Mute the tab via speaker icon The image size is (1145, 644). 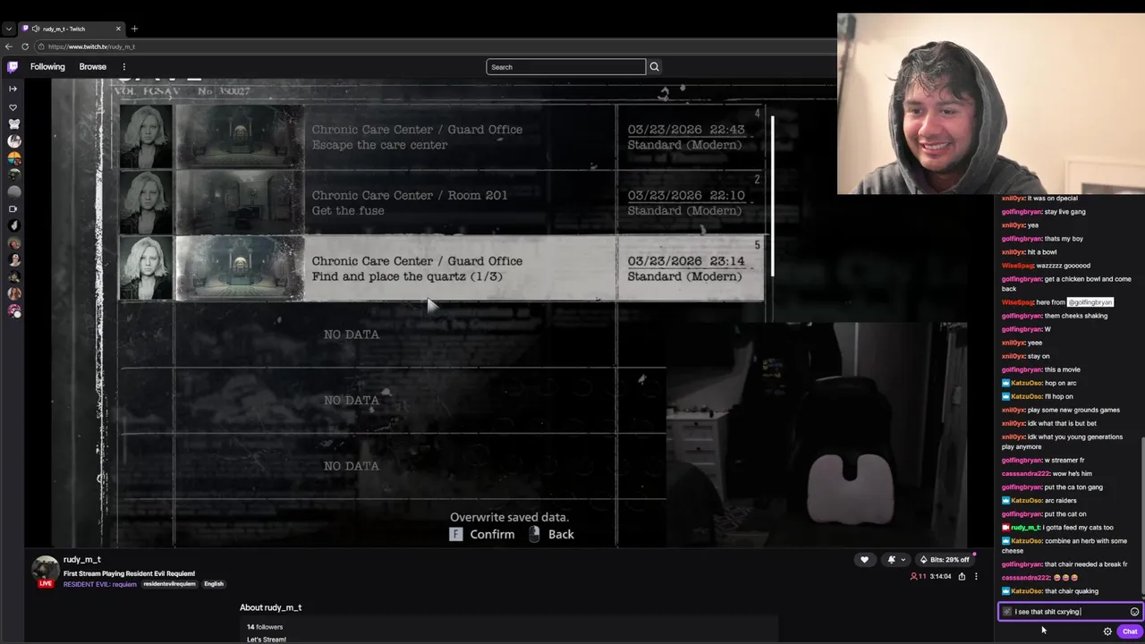coord(37,29)
